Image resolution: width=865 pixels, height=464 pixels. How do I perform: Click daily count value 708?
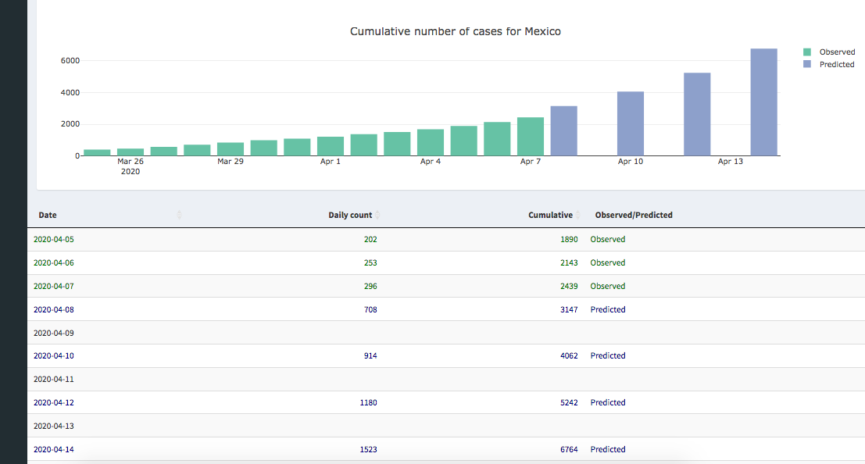click(370, 309)
